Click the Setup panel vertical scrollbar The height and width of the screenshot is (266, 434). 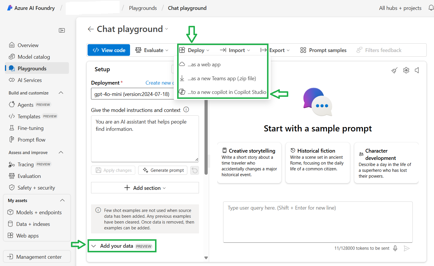point(206,137)
